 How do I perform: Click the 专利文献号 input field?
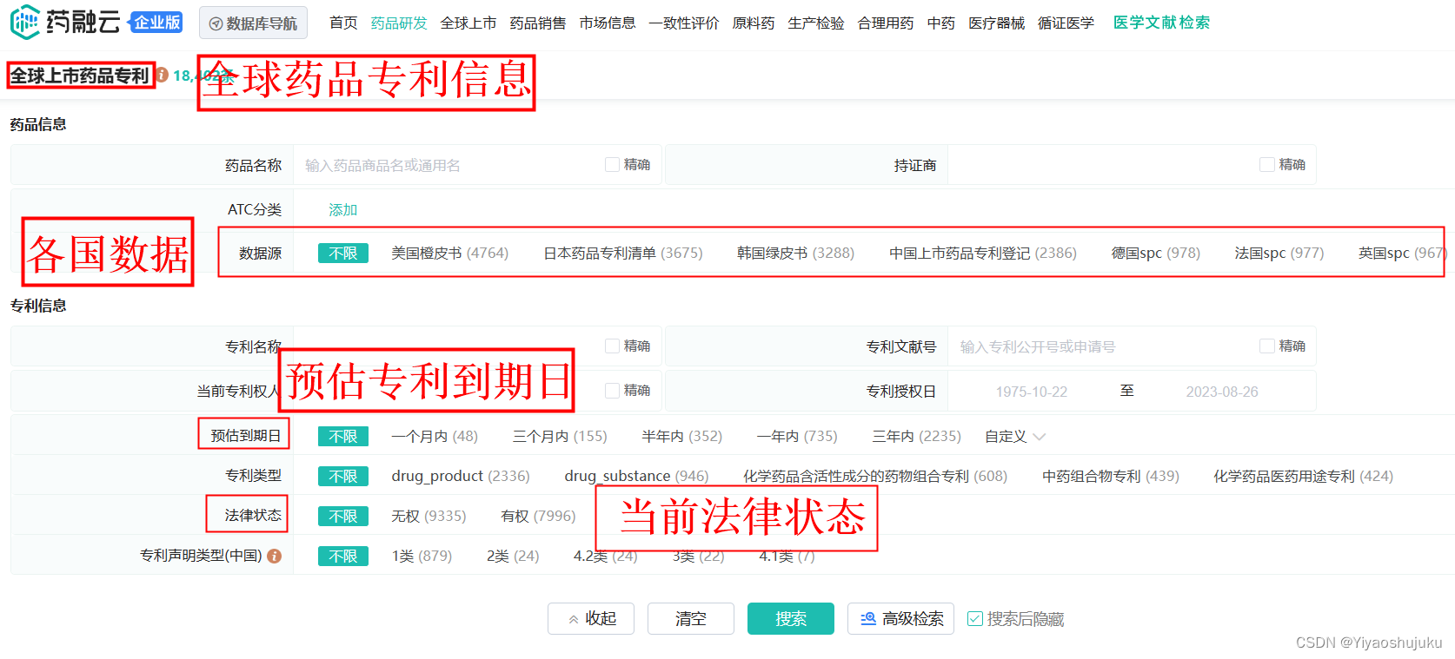[1102, 346]
